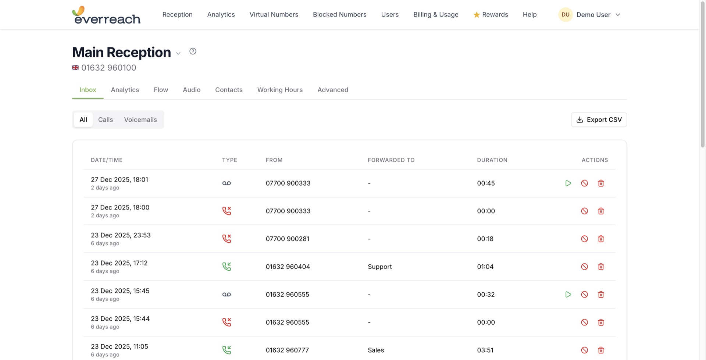Viewport: 706px width, 360px height.
Task: Open the Virtual Numbers menu
Action: coord(274,14)
